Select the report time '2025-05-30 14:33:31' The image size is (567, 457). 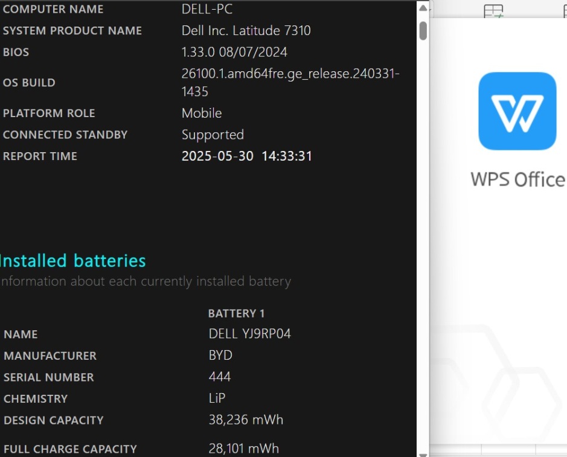click(246, 156)
